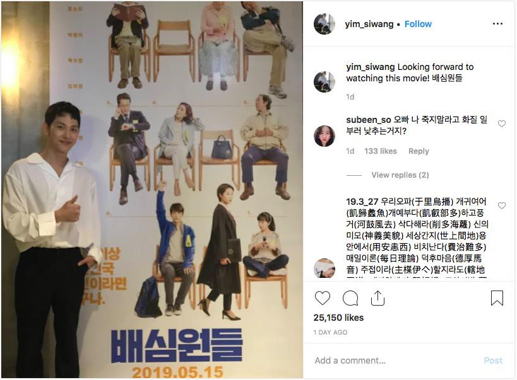The height and width of the screenshot is (380, 517).
Task: View the 133 likes on comment
Action: (381, 151)
